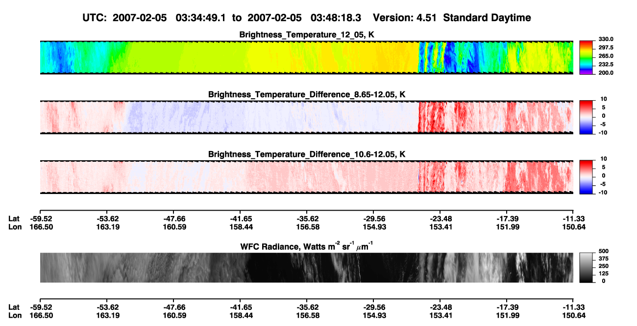Click the '-10' label on 8.65-12.05 colorbar
Viewport: 637px width, 326px height.
(604, 132)
